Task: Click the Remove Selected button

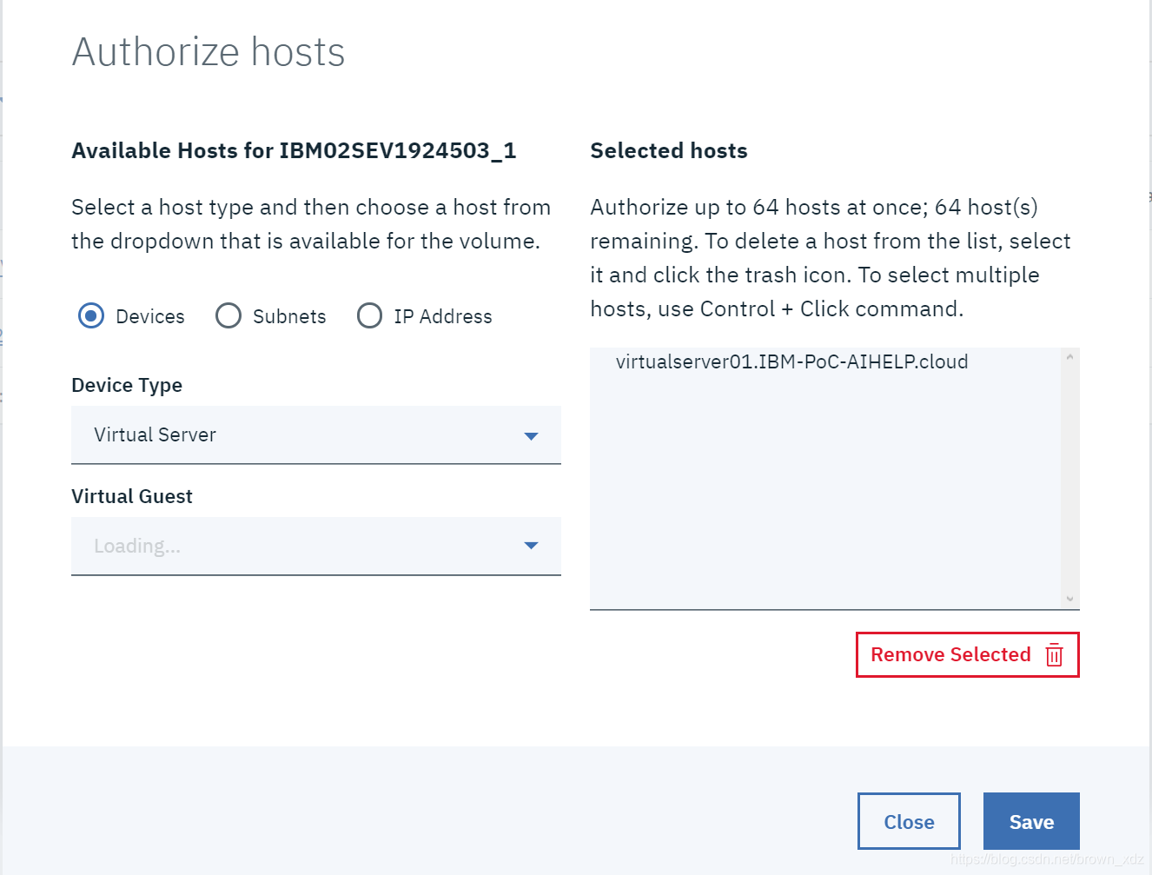Action: 967,654
